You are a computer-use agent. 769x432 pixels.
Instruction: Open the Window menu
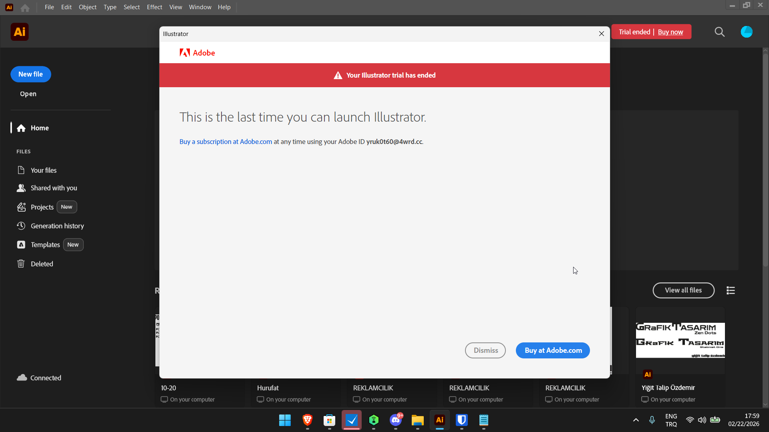coord(200,7)
